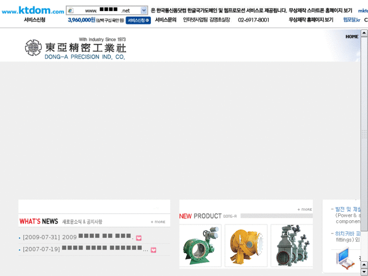The width and height of the screenshot is (368, 276).
Task: Click the computer monitor icon
Action: [345, 258]
